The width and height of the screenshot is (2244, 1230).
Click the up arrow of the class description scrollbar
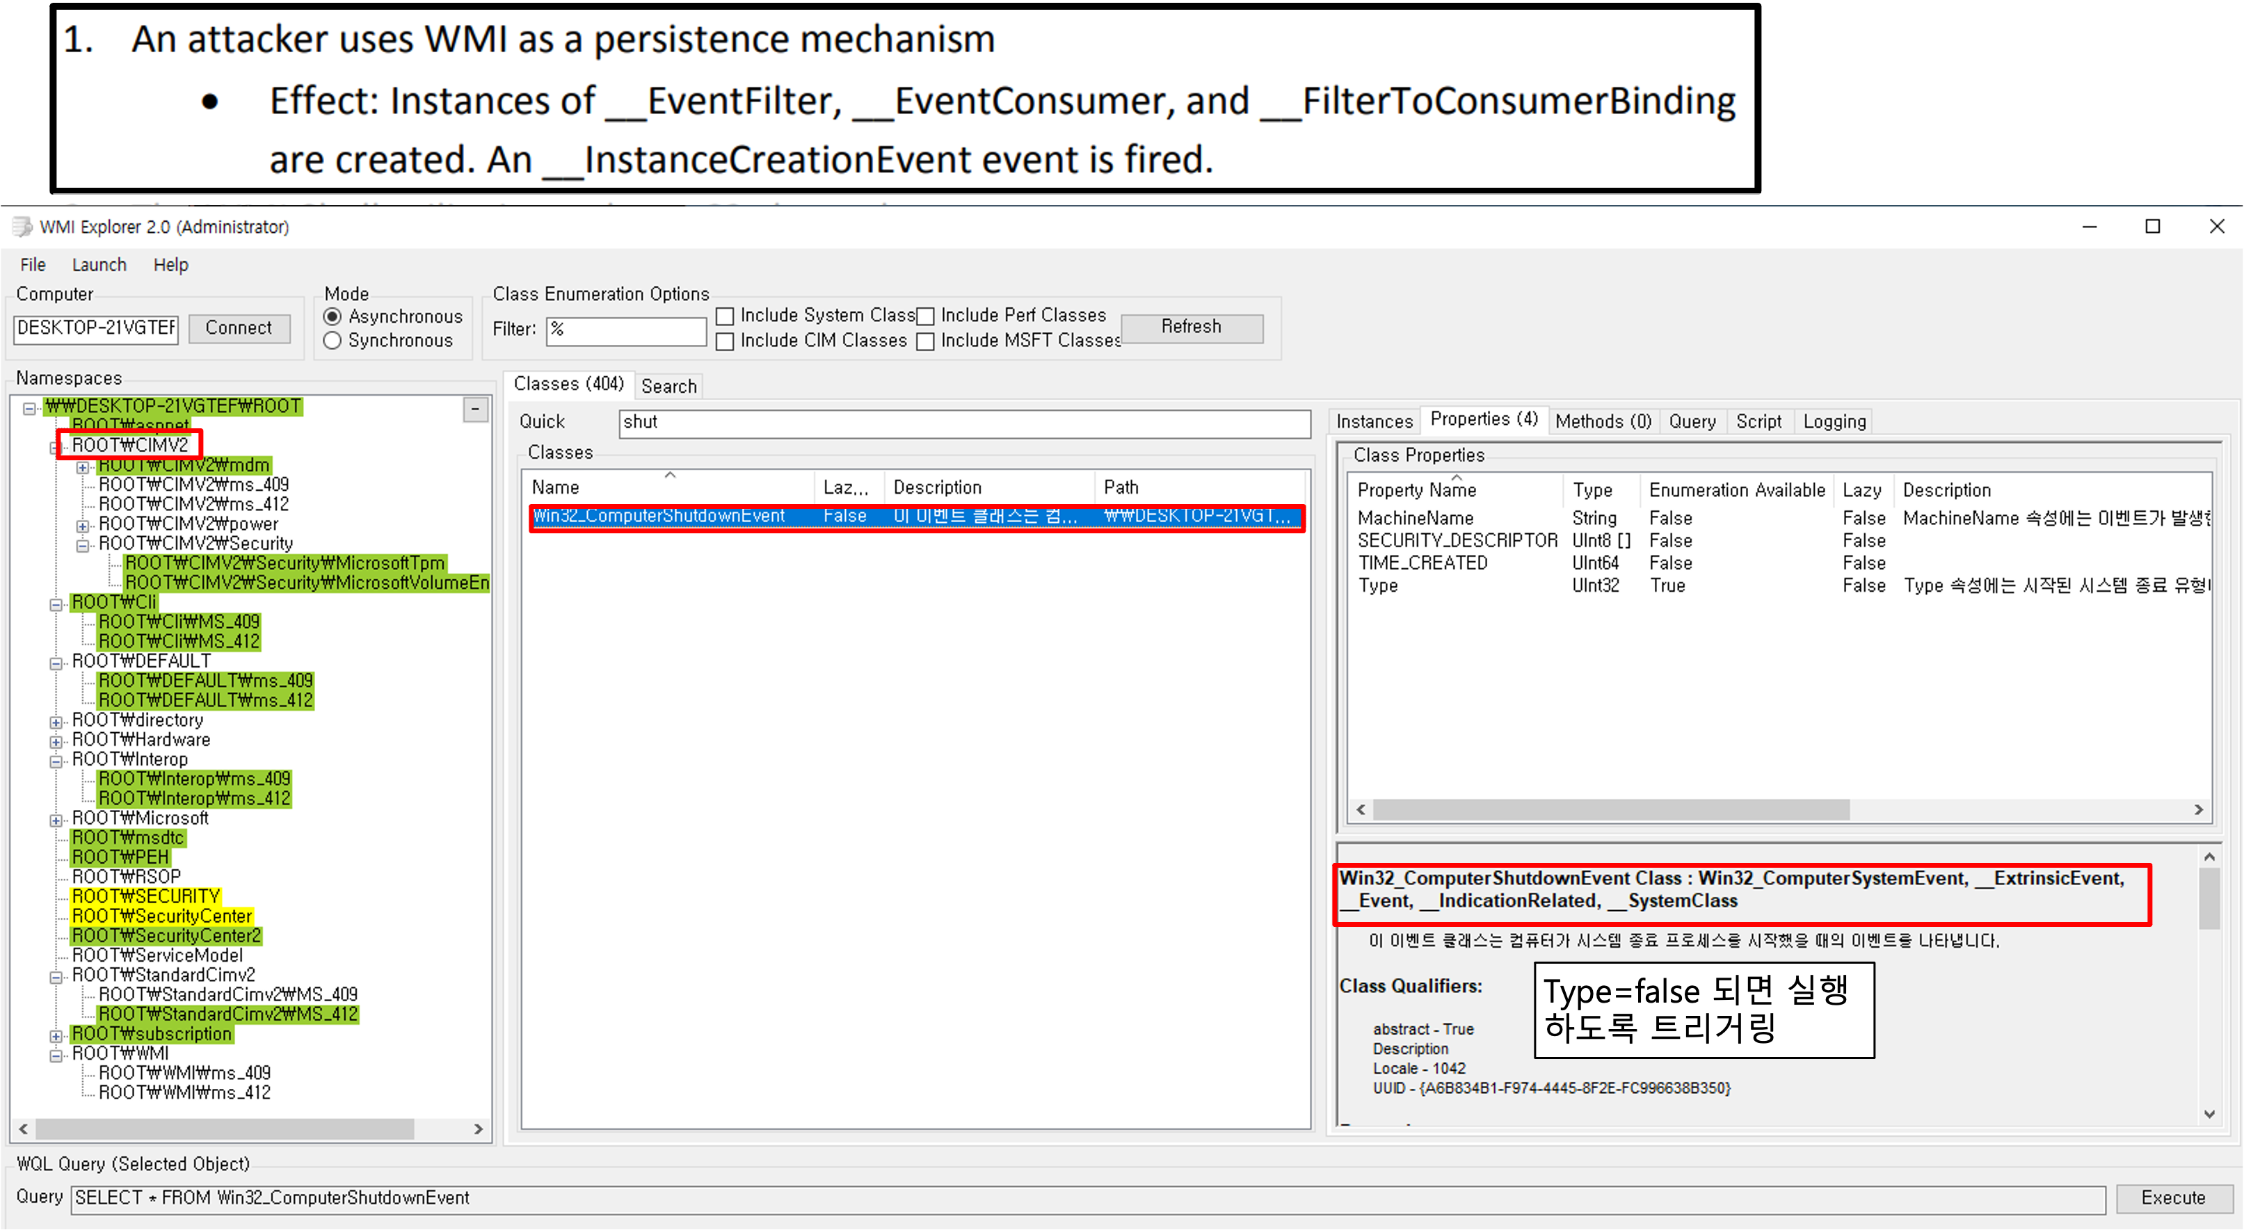pos(2209,857)
